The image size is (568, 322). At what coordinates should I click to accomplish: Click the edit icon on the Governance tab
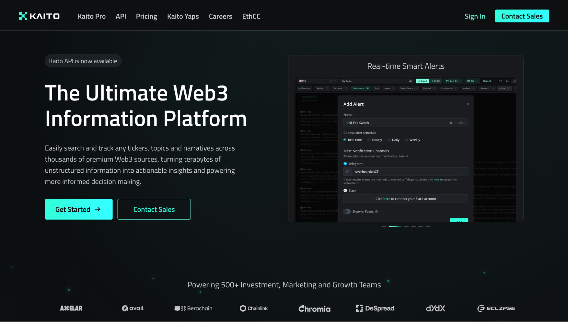click(367, 89)
